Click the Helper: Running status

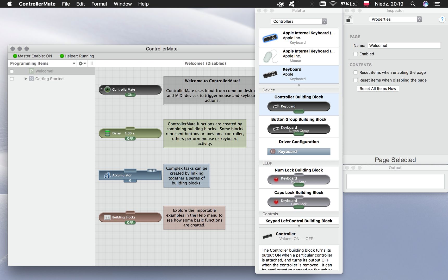tap(77, 56)
